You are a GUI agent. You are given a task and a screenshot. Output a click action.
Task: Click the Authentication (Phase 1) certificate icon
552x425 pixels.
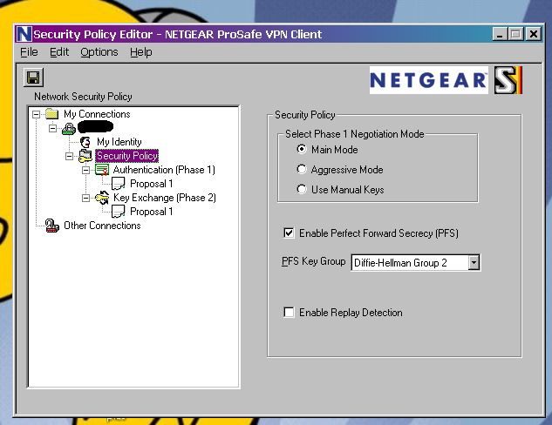(102, 170)
